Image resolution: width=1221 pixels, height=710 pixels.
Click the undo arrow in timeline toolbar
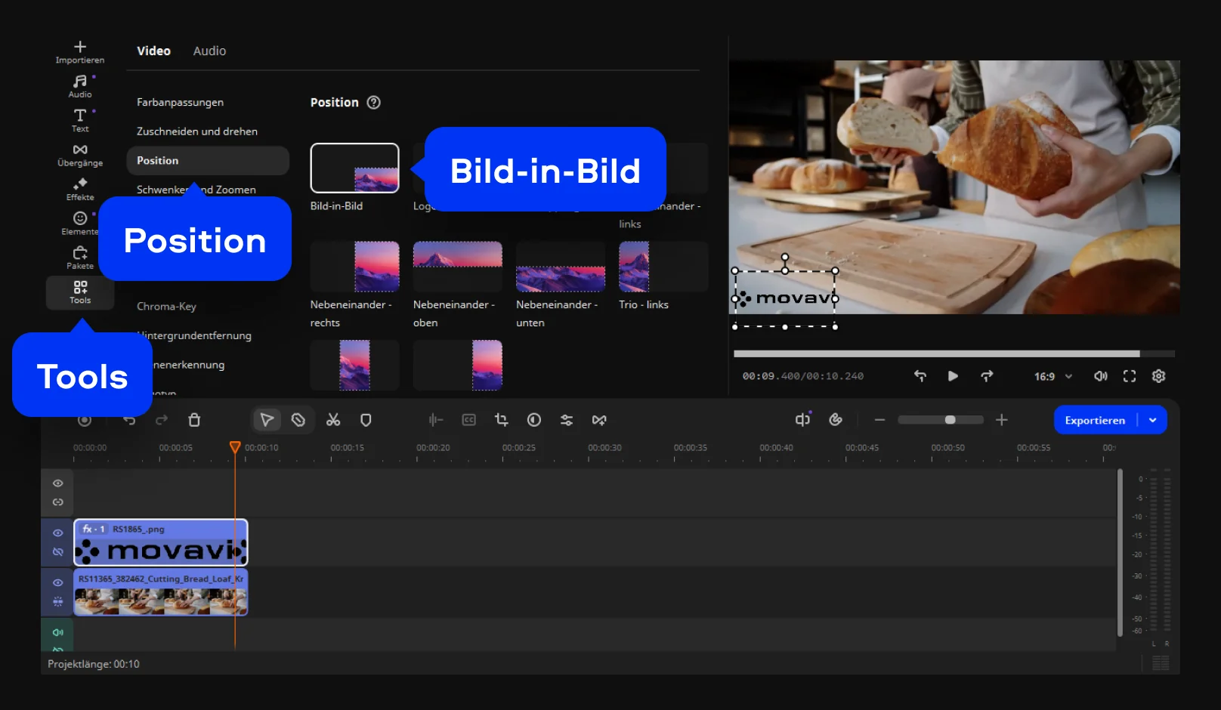[x=129, y=420]
